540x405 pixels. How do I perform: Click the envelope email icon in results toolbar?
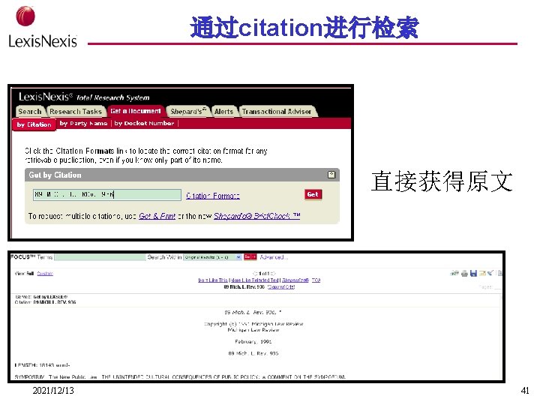point(482,274)
